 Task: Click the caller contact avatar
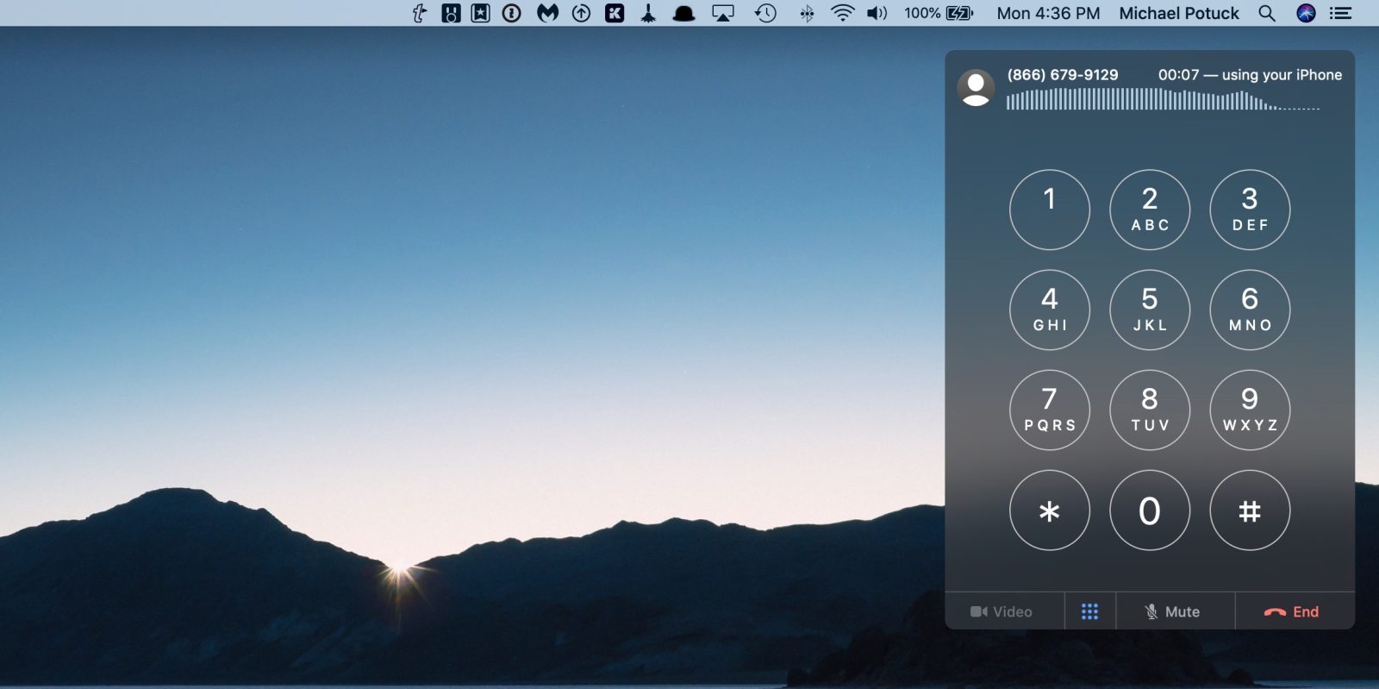976,88
